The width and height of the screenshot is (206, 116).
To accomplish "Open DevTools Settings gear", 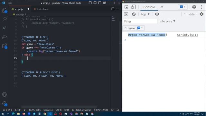I will tap(194, 7).
